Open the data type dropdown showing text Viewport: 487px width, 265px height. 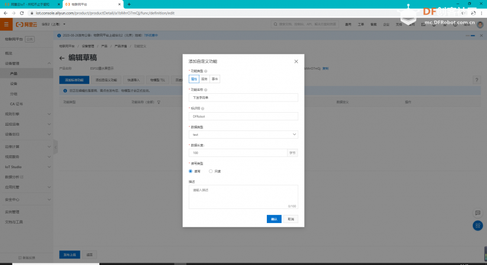243,135
